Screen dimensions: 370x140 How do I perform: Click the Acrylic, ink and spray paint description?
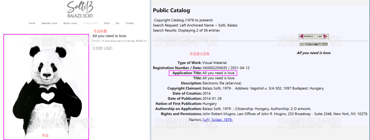pos(120,41)
